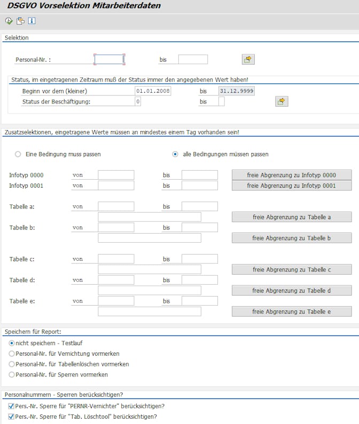The height and width of the screenshot is (424, 359).
Task: Select 'Eine Bedingung muss passen' radio button
Action: 18,154
